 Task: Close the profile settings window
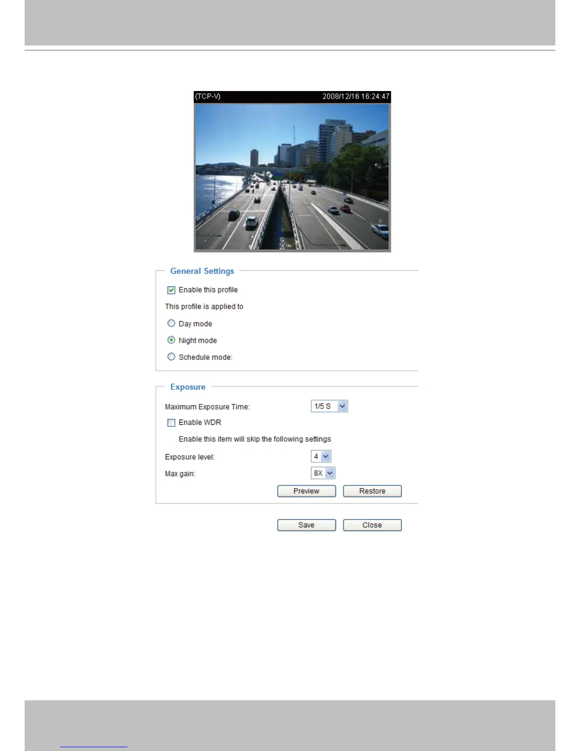[372, 525]
